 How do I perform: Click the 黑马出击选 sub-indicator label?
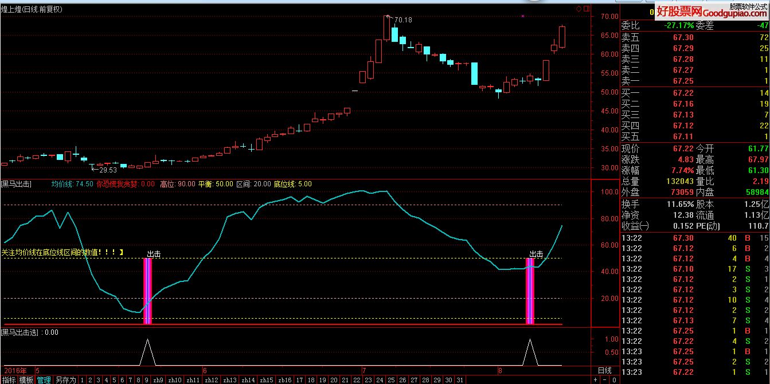coord(21,332)
